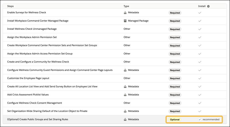Click install checkmark for Wellness Check Unmanaged Package
The image size is (230, 127).
(x=200, y=29)
